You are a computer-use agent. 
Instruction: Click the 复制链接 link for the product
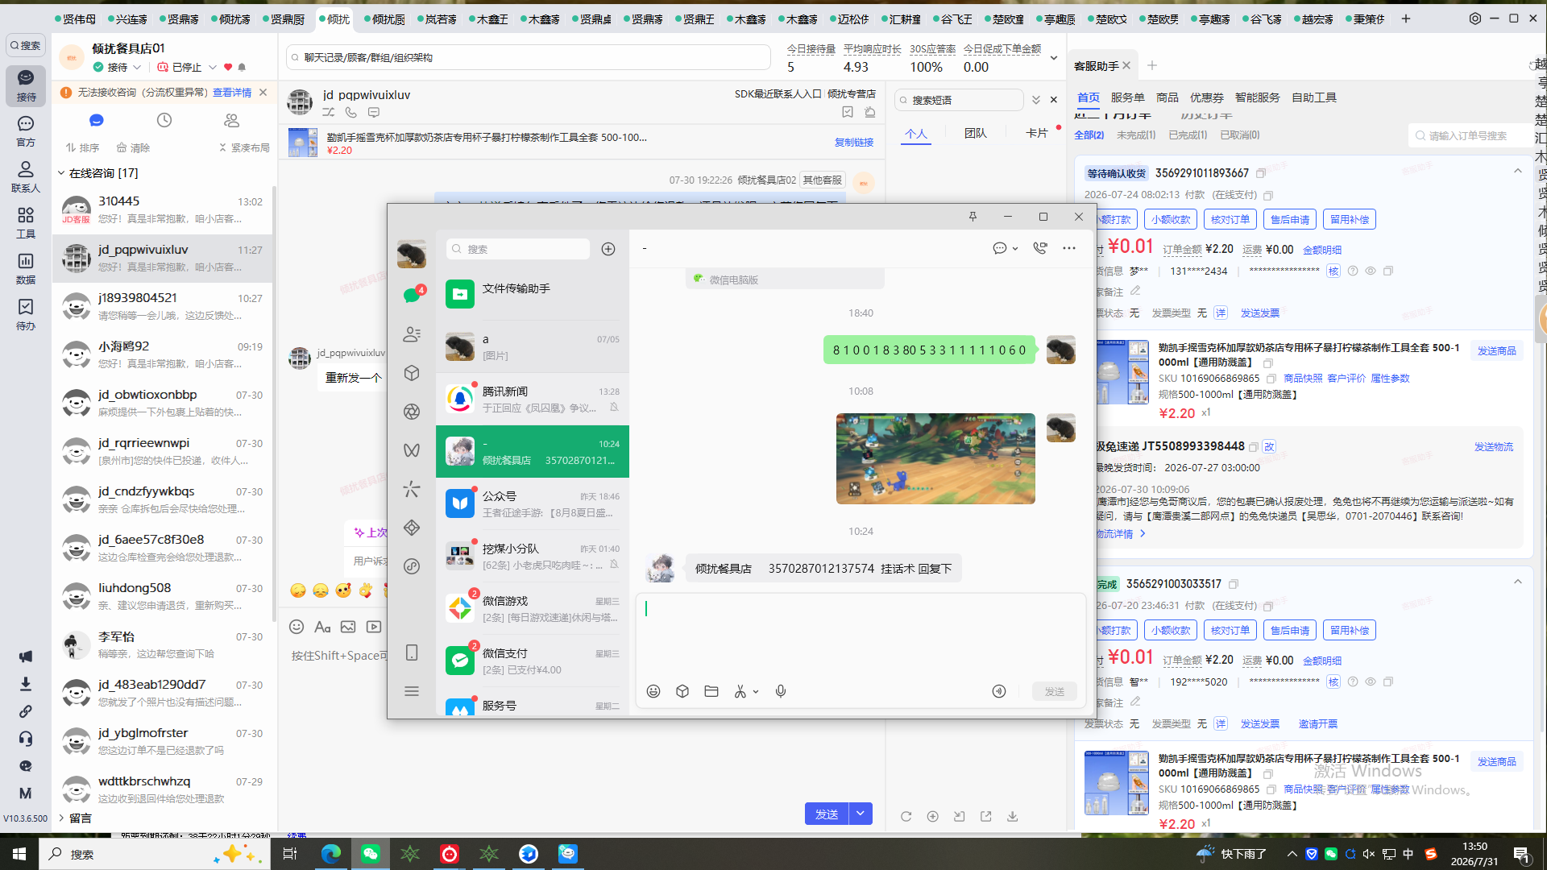click(x=853, y=142)
